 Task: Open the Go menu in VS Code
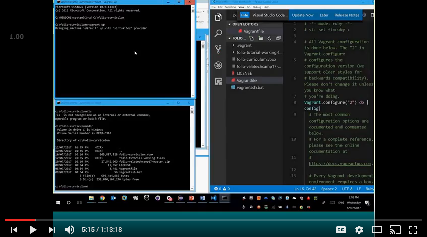(x=248, y=7)
